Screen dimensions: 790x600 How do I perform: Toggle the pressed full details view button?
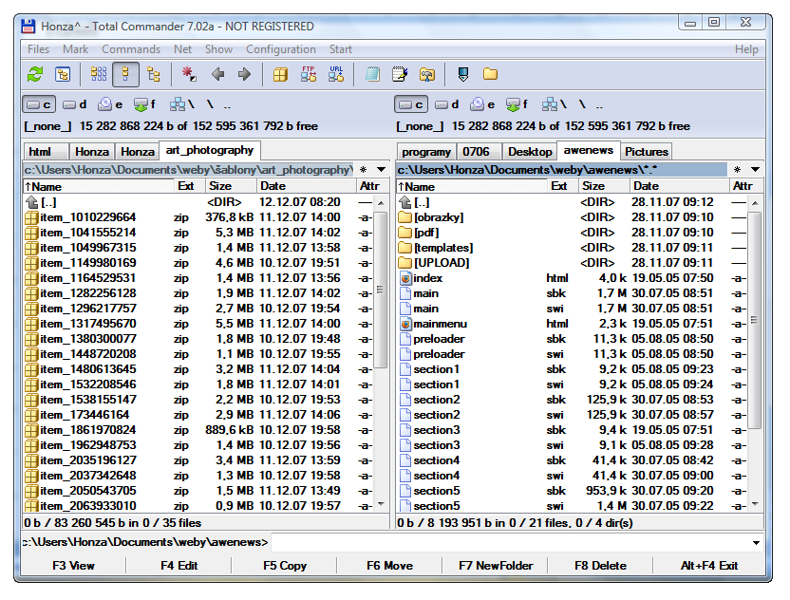click(x=125, y=75)
